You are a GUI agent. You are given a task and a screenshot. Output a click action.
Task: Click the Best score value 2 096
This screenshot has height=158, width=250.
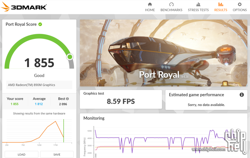point(63,104)
